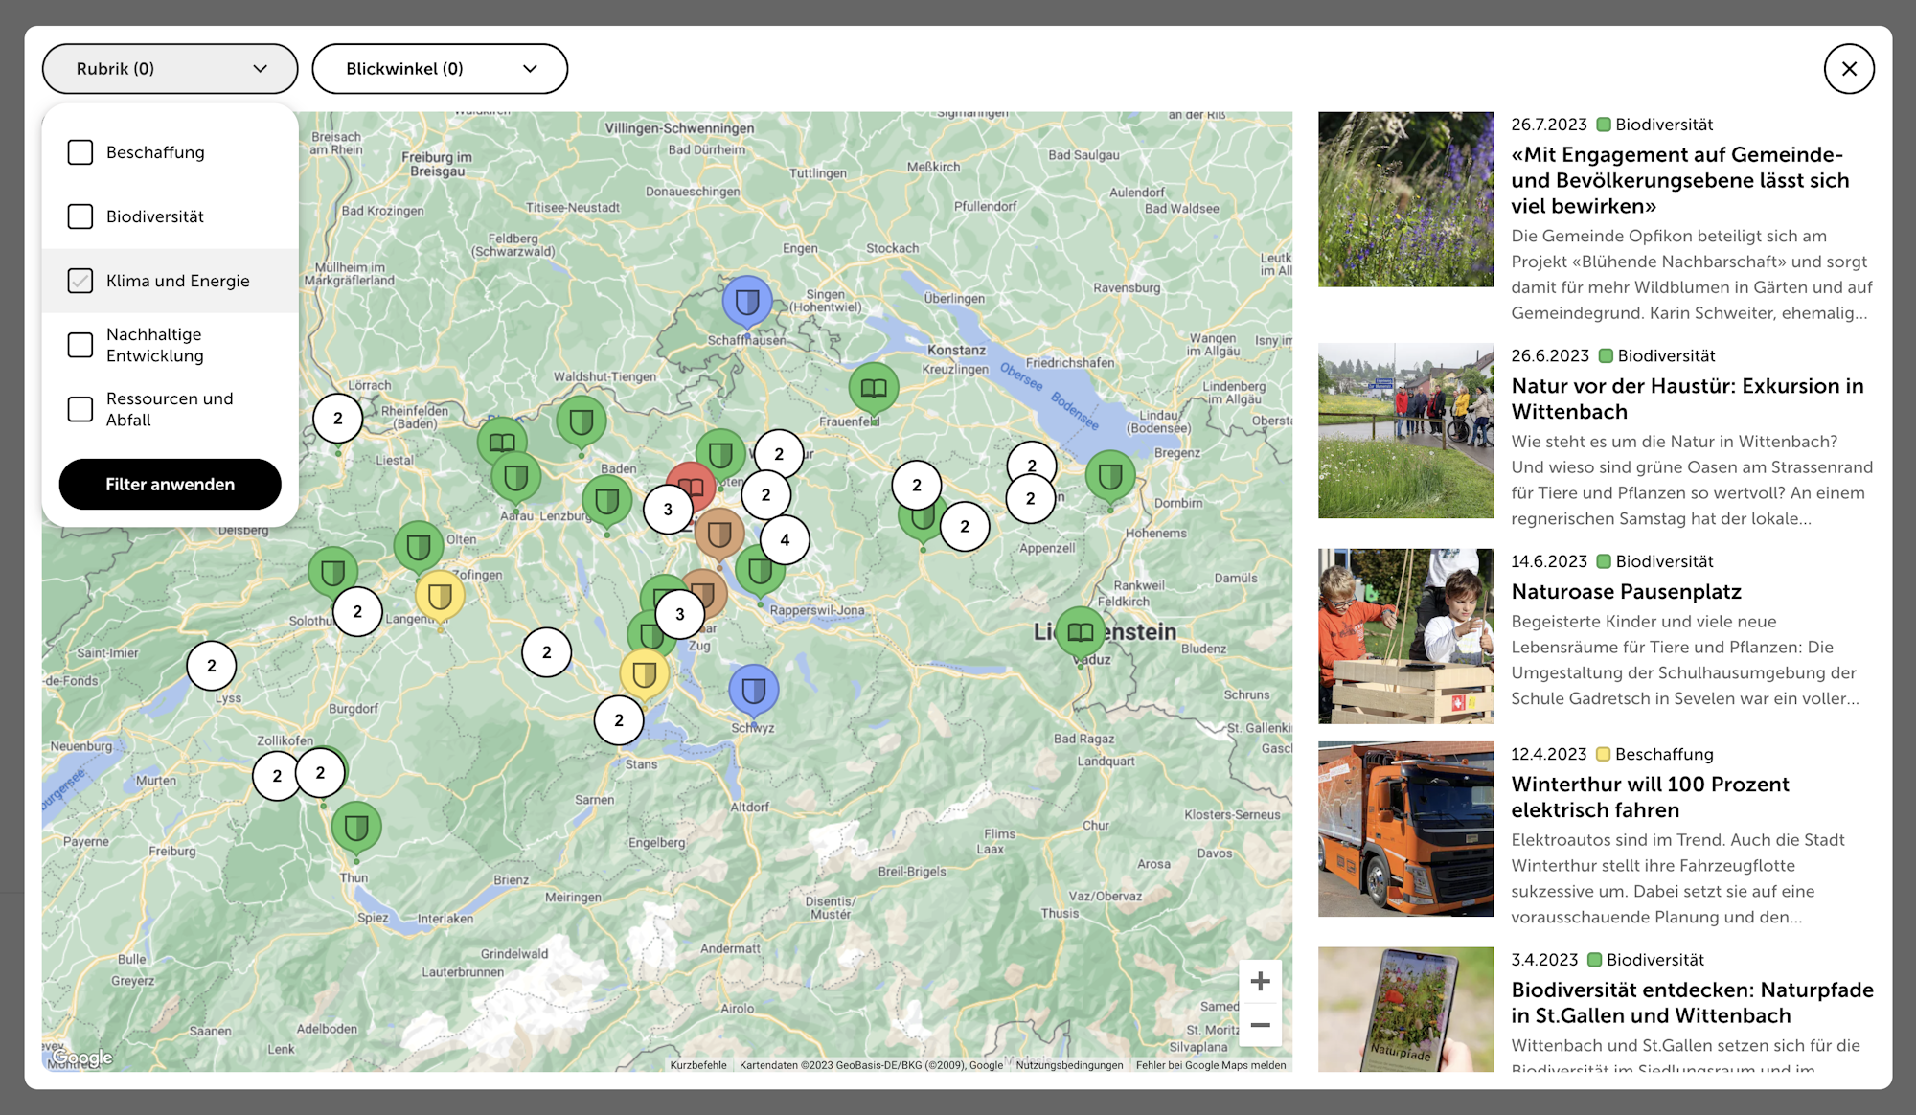Expand the Blickwinkel (0) dropdown
The width and height of the screenshot is (1916, 1115).
(440, 69)
